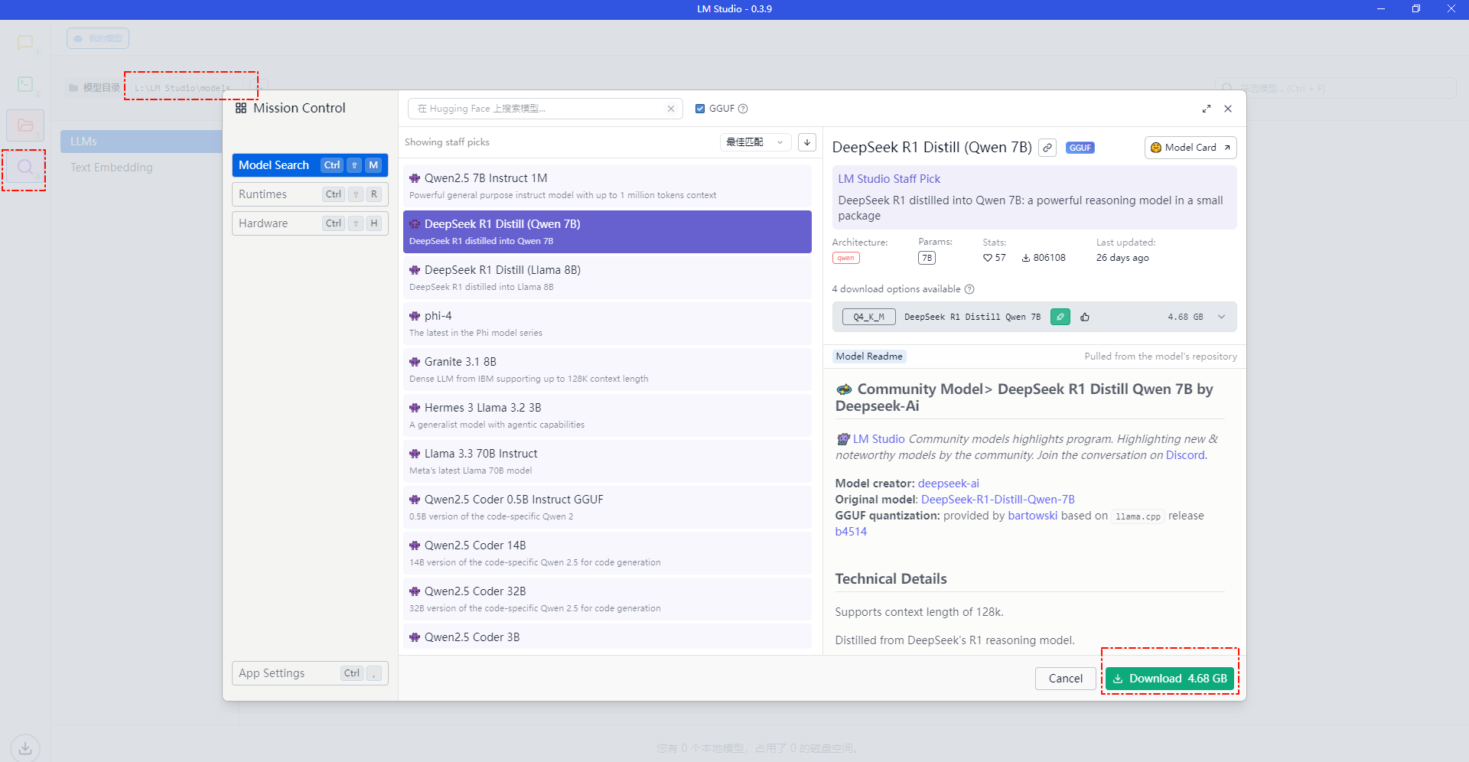Select Granite 3.1 8B in the list
Viewport: 1469px width, 762px height.
607,370
